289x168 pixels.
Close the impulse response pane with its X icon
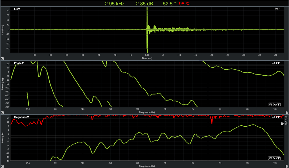click(2, 58)
